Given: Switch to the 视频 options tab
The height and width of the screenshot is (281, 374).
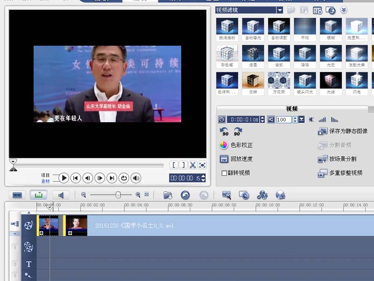Looking at the screenshot, I should click(x=292, y=109).
